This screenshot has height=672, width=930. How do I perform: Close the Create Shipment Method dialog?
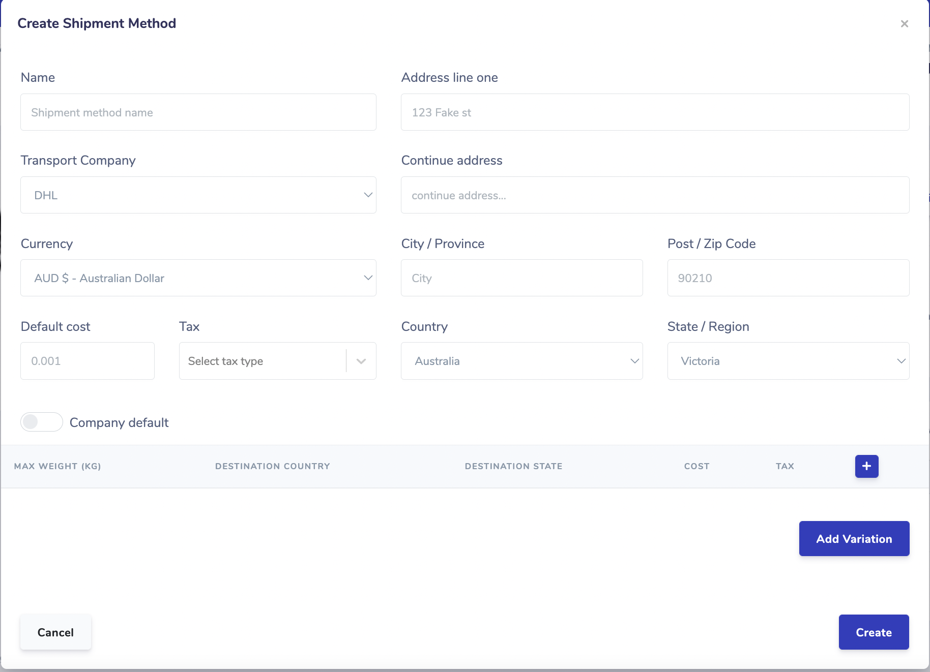pos(905,23)
